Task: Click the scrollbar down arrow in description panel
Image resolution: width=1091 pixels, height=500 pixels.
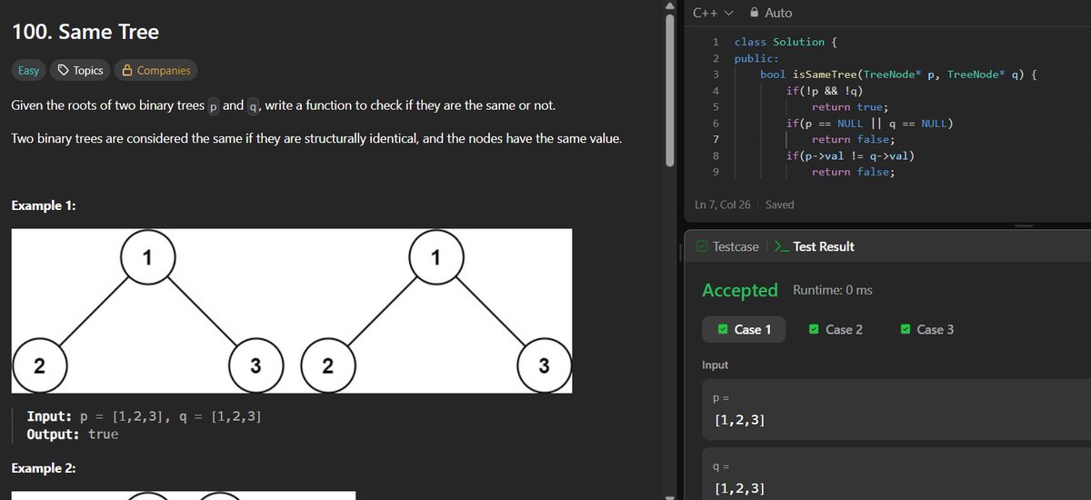Action: 671,495
